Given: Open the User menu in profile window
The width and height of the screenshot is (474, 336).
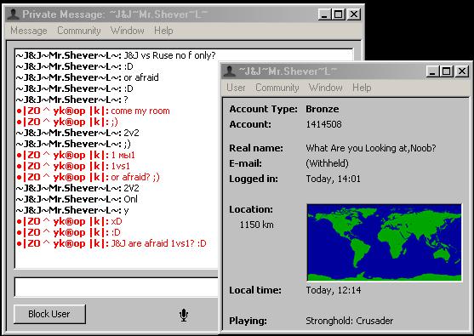Looking at the screenshot, I should click(236, 88).
